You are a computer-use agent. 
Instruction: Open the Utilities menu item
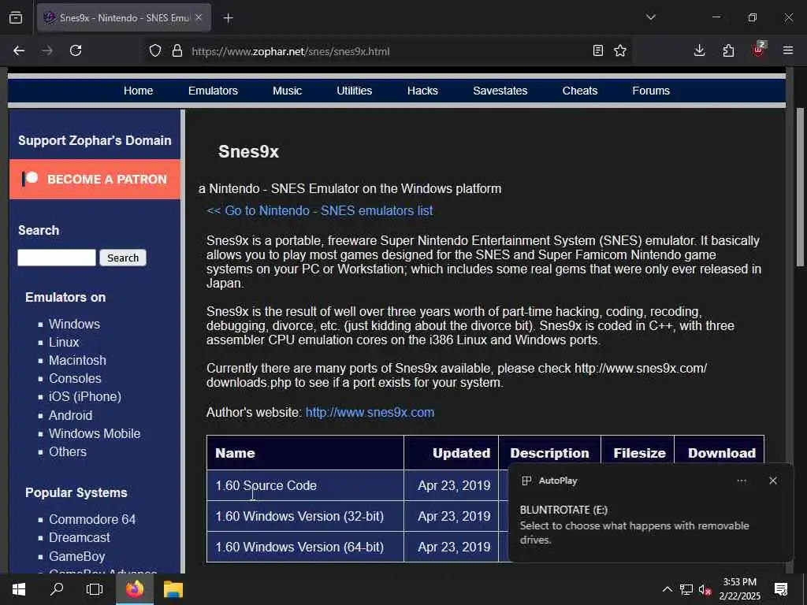(x=354, y=91)
